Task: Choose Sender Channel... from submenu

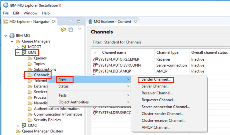Action: tap(156, 79)
